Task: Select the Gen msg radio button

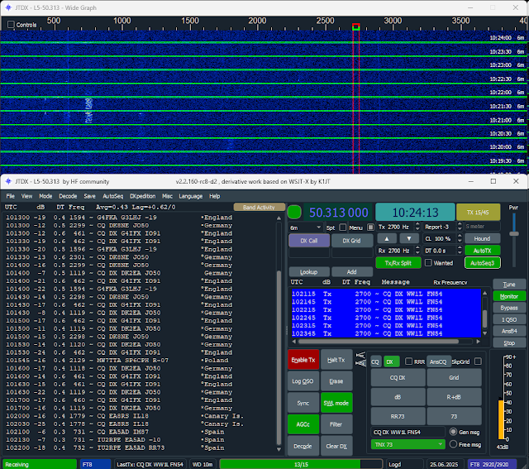Action: click(454, 432)
